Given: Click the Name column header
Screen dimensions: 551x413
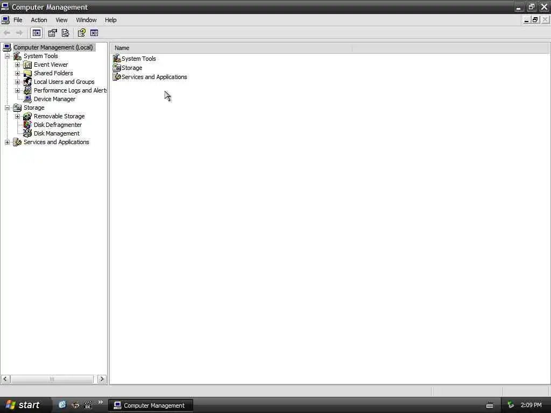Looking at the screenshot, I should point(231,48).
